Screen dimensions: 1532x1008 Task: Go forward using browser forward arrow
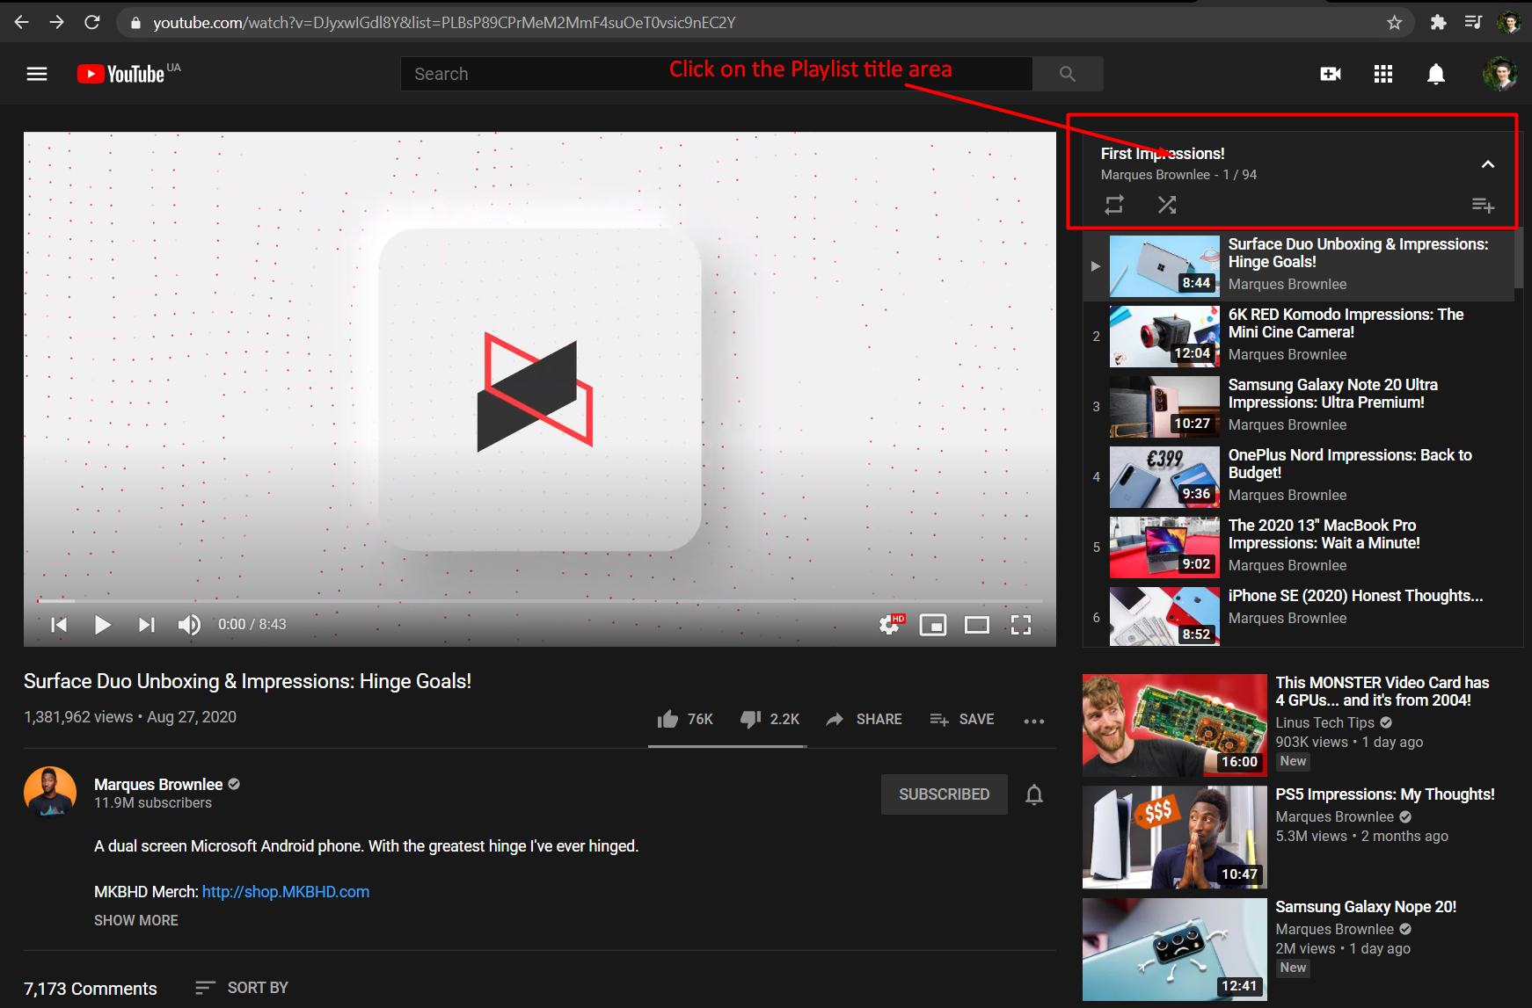(56, 22)
